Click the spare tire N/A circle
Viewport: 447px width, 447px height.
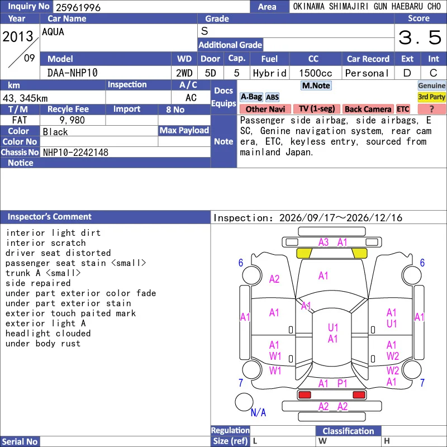pos(244,402)
